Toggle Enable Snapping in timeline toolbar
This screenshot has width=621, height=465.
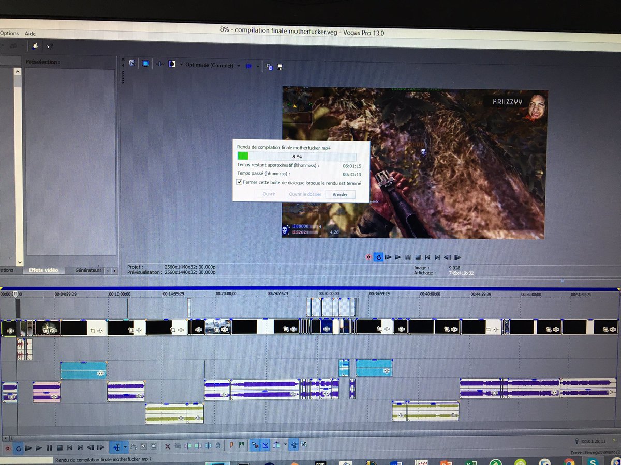(x=255, y=446)
